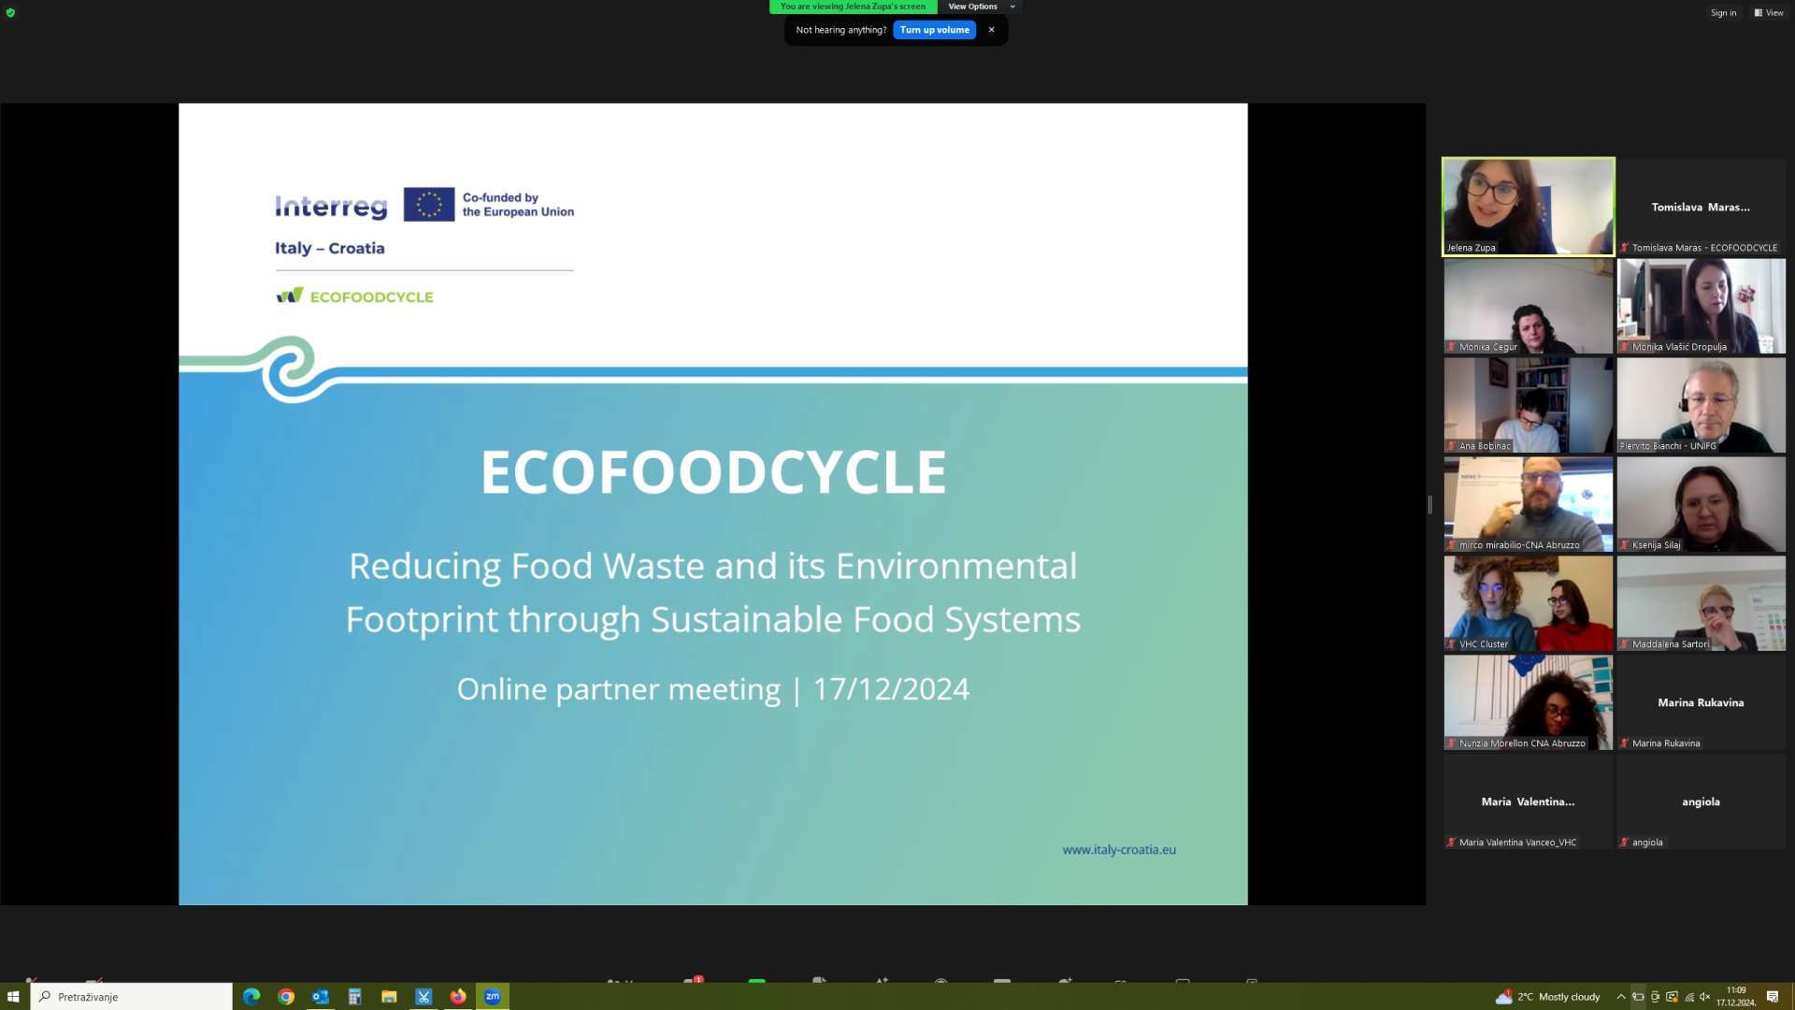
Task: Open File Explorer from the taskbar
Action: (x=389, y=997)
